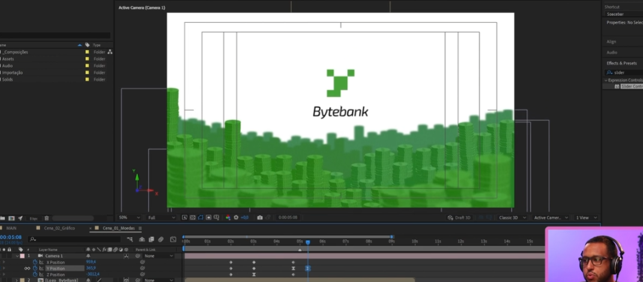The height and width of the screenshot is (282, 643).
Task: Take snapshot with the camera icon
Action: [x=259, y=217]
